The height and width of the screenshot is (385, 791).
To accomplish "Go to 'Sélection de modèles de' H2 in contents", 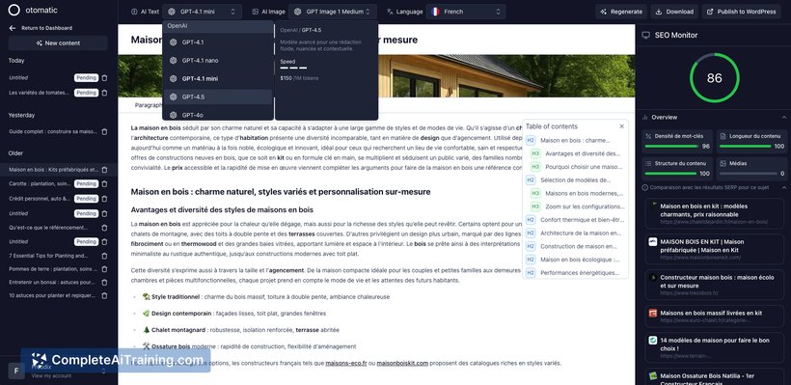I will pyautogui.click(x=575, y=180).
